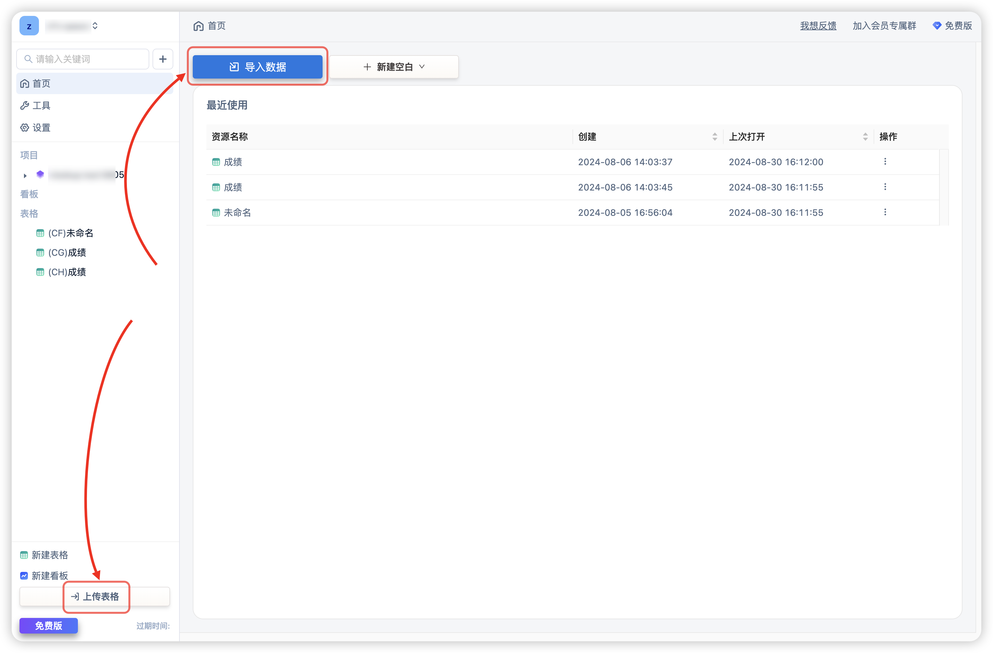This screenshot has height=653, width=993.
Task: Sort by the 创建 column arrows
Action: [715, 137]
